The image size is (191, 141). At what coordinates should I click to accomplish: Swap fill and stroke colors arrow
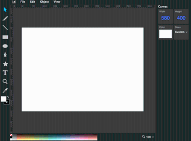click(x=8, y=97)
